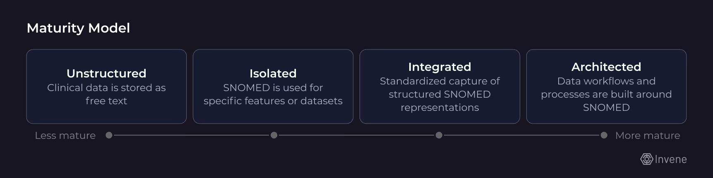Click the 'Clinical data is stored as free text' description

(x=106, y=94)
